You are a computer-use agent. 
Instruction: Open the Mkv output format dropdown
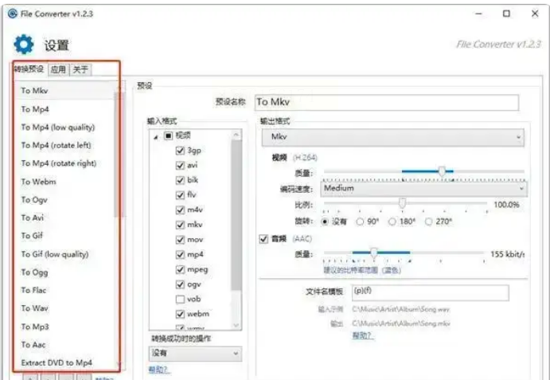(393, 137)
